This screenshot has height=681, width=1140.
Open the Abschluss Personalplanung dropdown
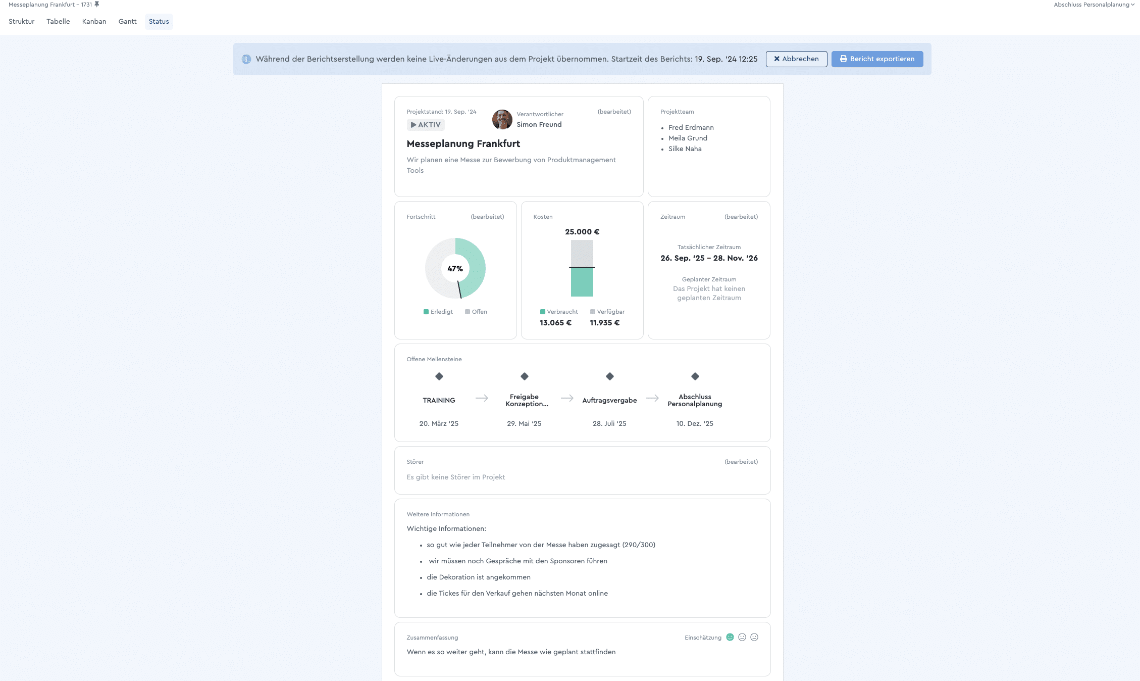(x=1094, y=5)
